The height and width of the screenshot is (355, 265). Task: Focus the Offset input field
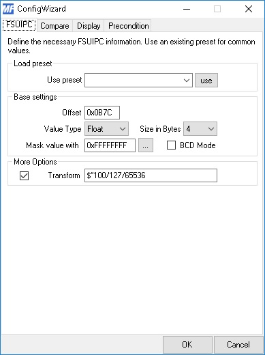[102, 113]
